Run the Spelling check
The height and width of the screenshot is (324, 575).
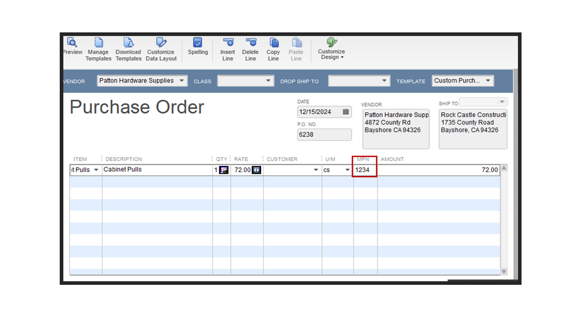(x=197, y=46)
